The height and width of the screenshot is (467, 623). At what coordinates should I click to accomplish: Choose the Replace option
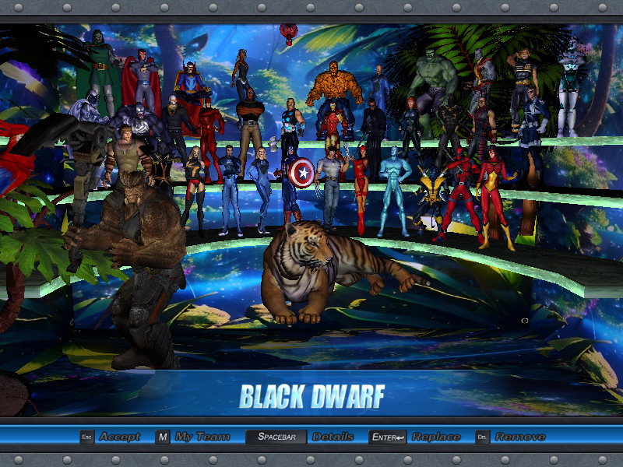[436, 437]
